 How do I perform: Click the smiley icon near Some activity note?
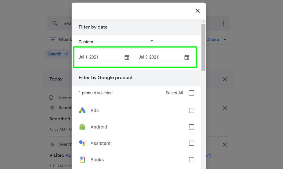click(51, 97)
